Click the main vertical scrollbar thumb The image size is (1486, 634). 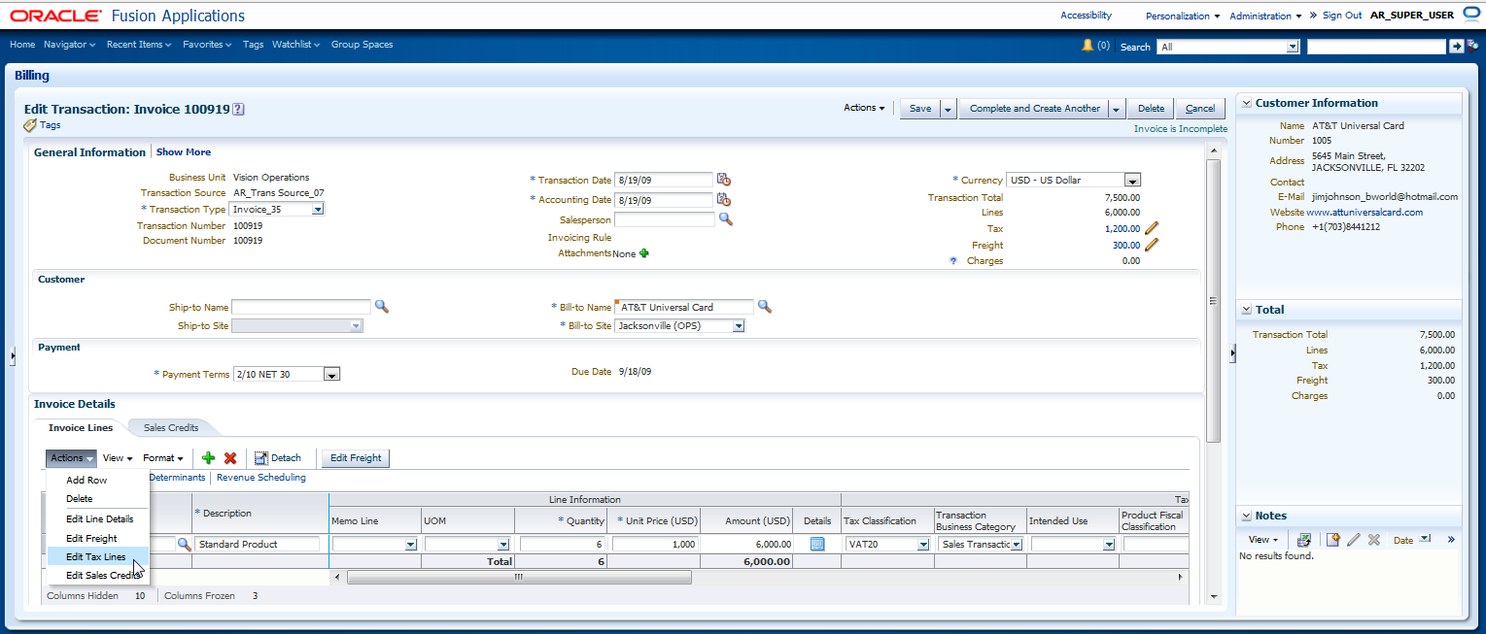[x=1212, y=300]
